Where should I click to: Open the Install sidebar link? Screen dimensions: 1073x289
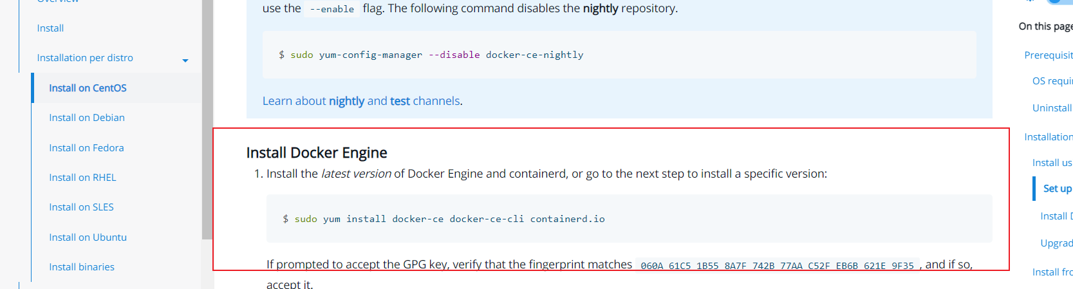click(50, 28)
